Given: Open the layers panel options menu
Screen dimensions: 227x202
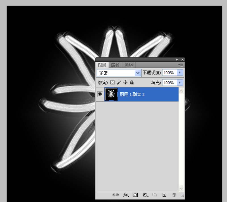Looking at the screenshot, I should tap(181, 65).
